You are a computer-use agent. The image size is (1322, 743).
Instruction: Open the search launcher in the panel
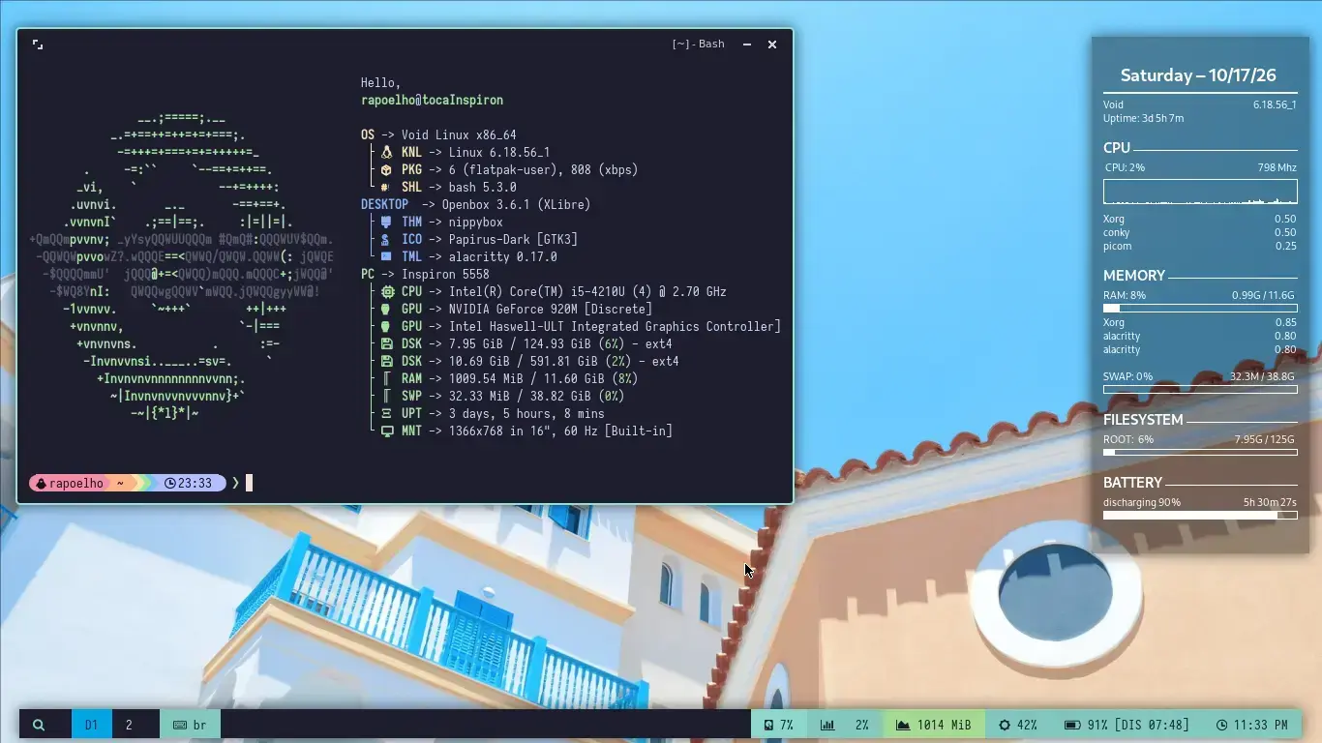(x=39, y=725)
